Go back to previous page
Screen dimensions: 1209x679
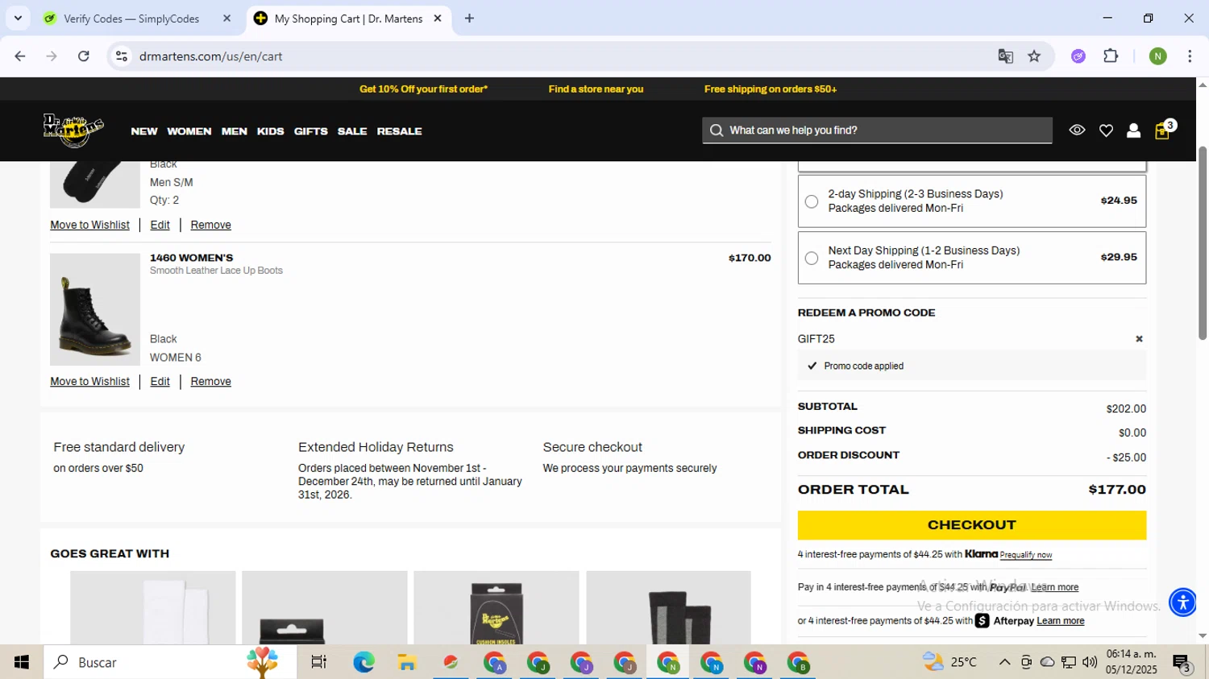point(20,56)
